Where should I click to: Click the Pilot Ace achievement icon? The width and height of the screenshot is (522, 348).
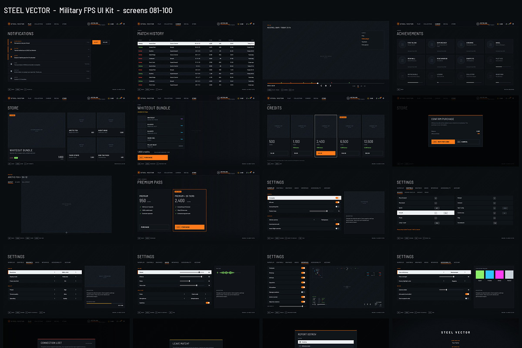[490, 59]
